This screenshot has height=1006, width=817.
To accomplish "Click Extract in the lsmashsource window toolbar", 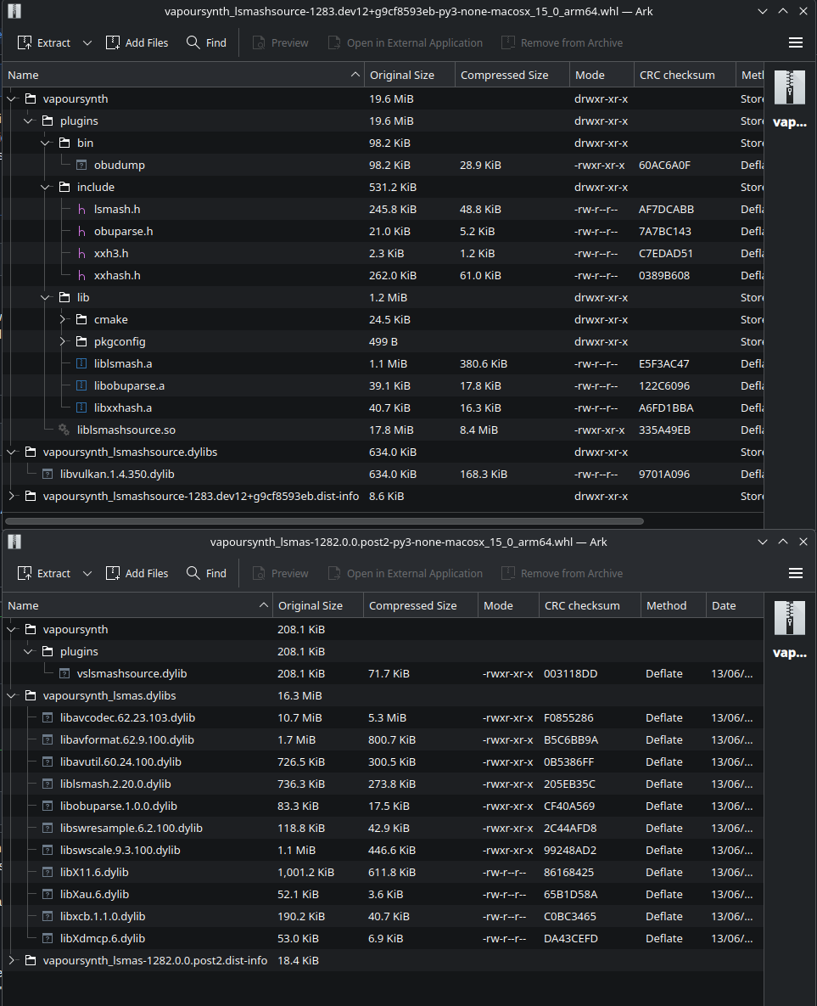I will (x=44, y=43).
